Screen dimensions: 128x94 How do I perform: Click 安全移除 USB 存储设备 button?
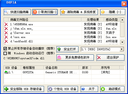click(24, 89)
